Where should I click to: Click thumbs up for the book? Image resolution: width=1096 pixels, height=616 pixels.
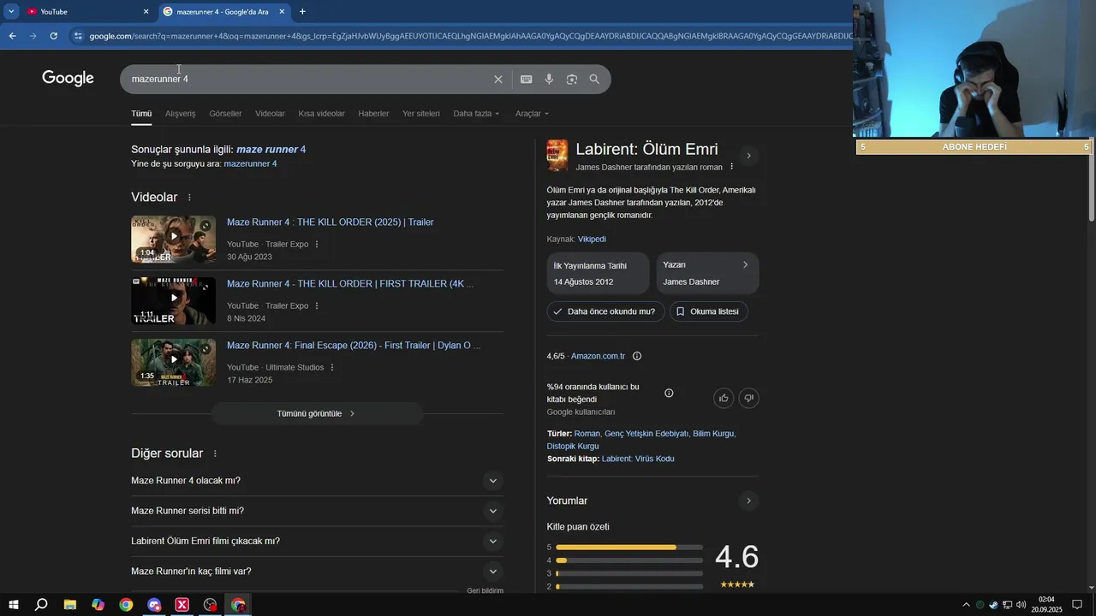[724, 398]
